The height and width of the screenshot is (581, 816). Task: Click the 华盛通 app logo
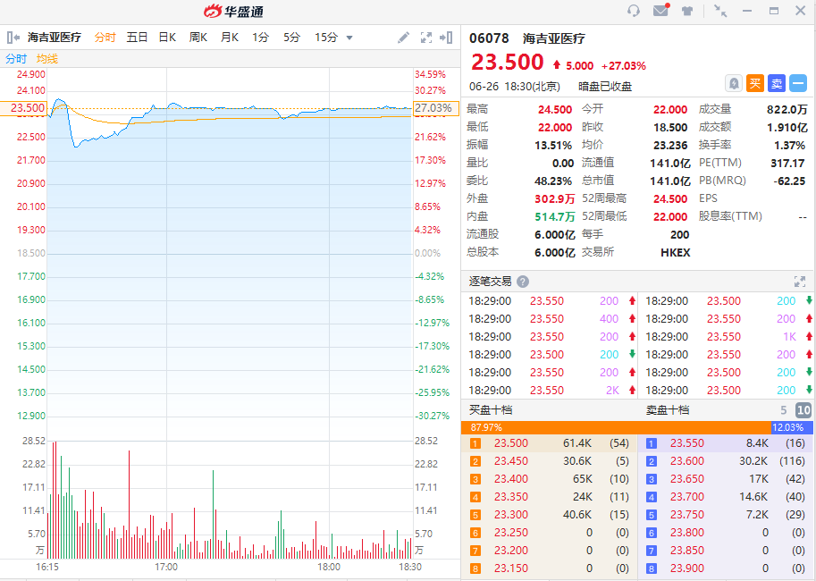pos(233,11)
